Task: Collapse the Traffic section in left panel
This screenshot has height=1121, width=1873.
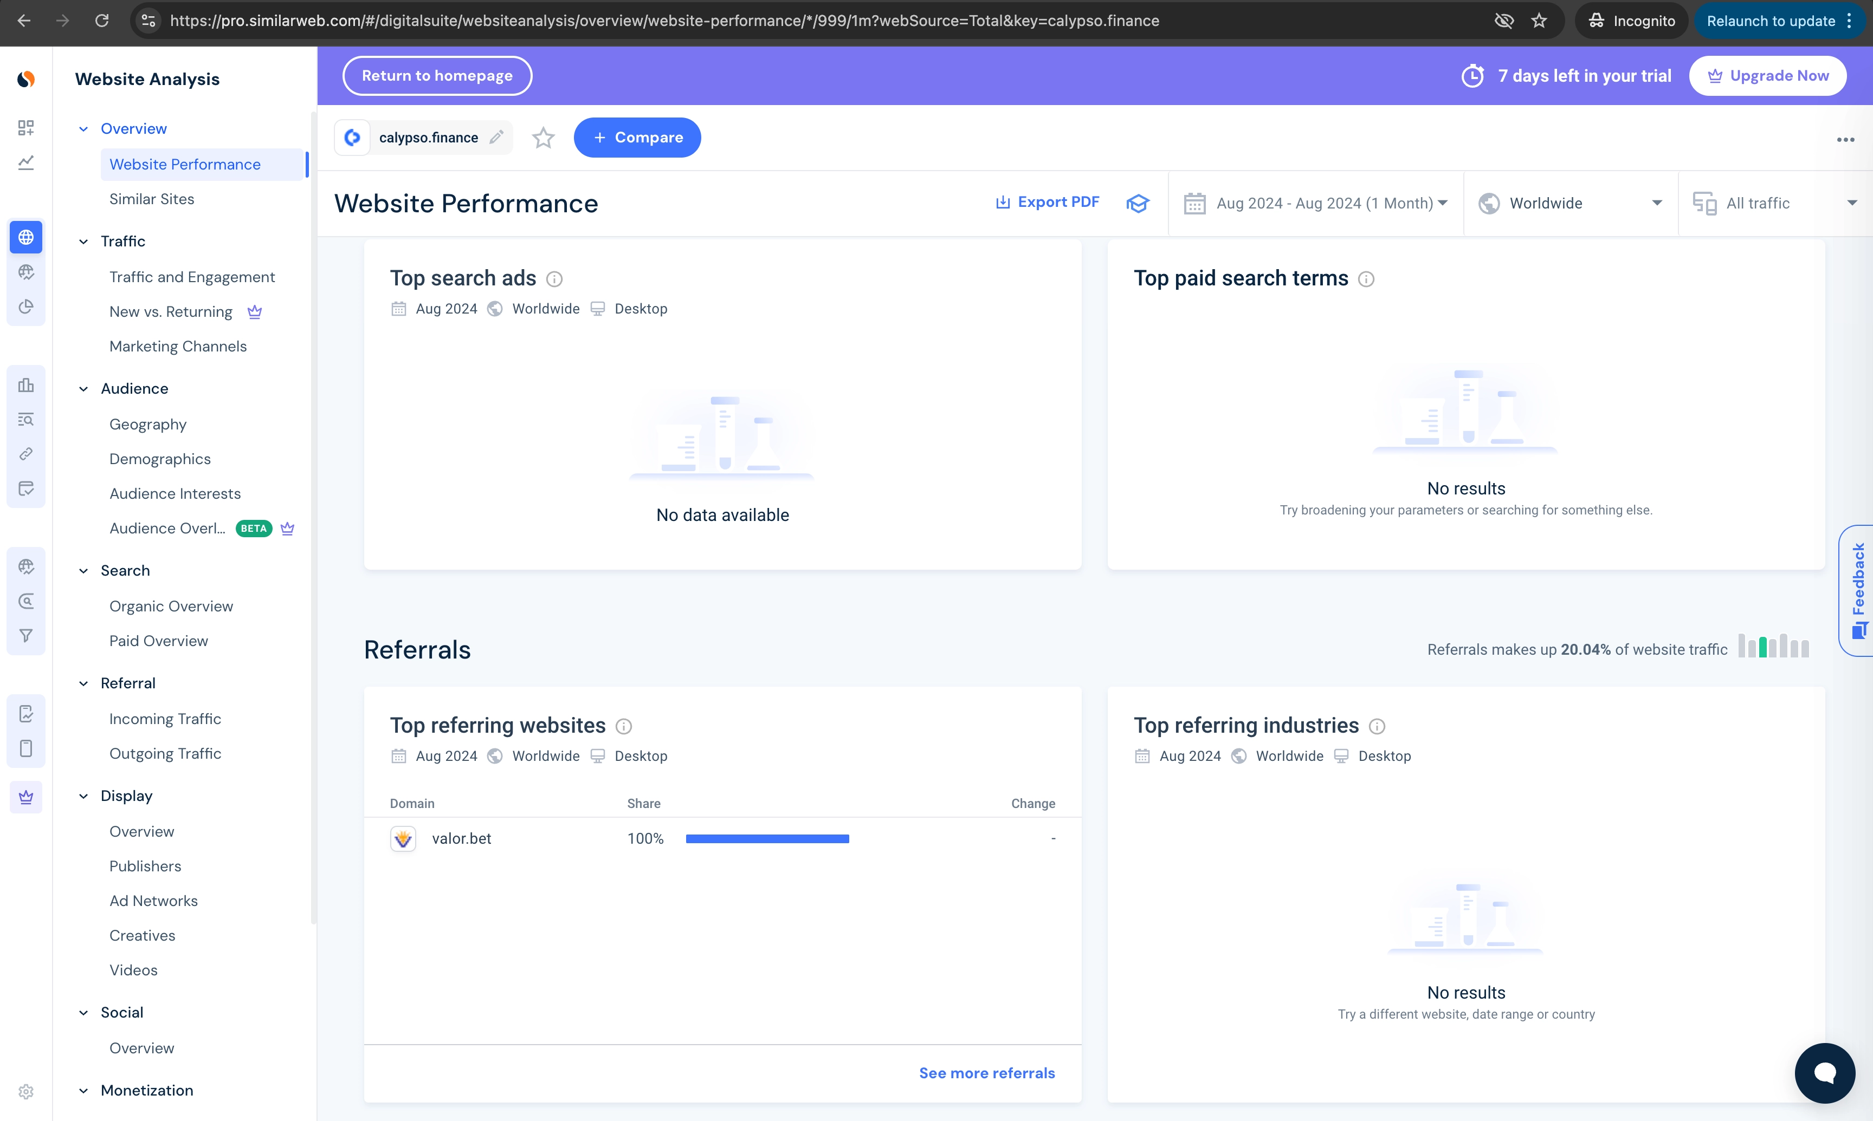Action: tap(83, 241)
